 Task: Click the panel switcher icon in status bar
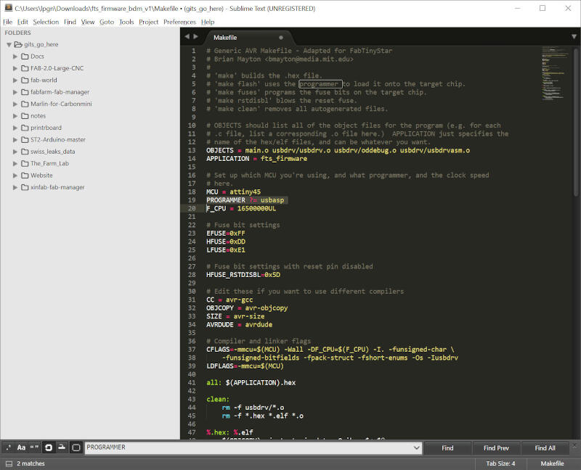(x=9, y=463)
